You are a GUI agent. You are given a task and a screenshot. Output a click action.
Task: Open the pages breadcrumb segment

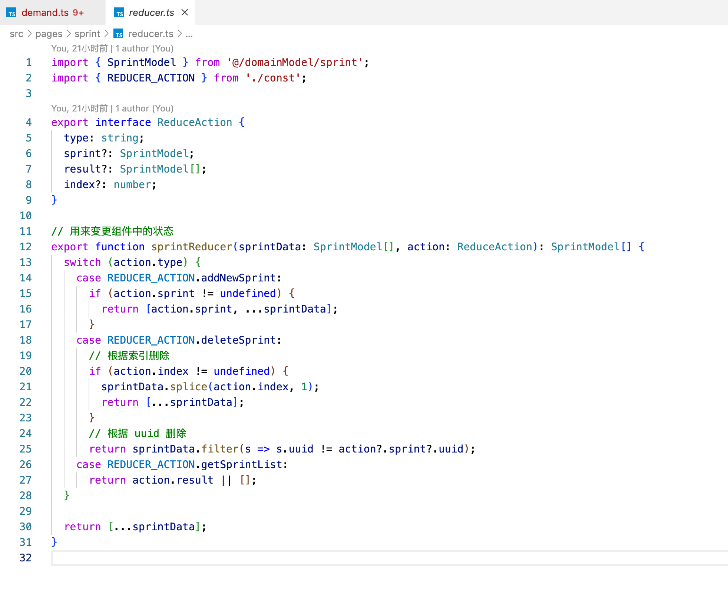pos(49,34)
